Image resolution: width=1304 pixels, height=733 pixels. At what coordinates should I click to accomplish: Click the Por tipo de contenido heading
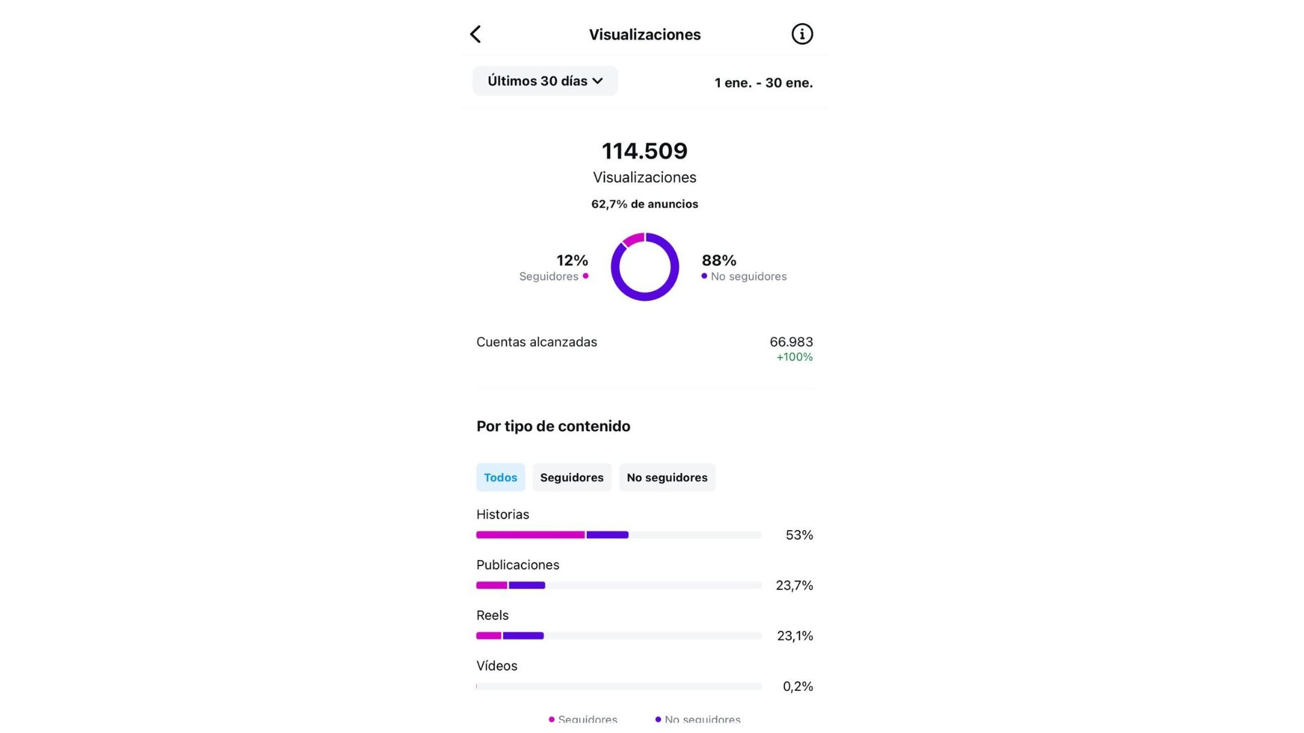(x=554, y=426)
